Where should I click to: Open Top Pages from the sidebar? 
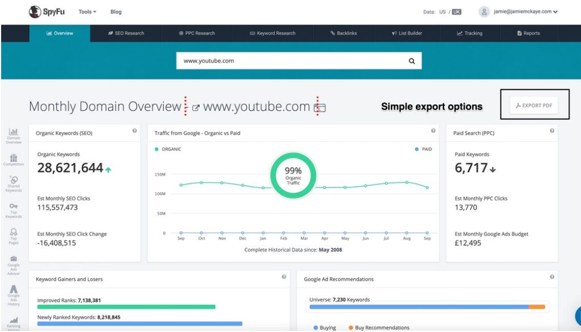14,237
